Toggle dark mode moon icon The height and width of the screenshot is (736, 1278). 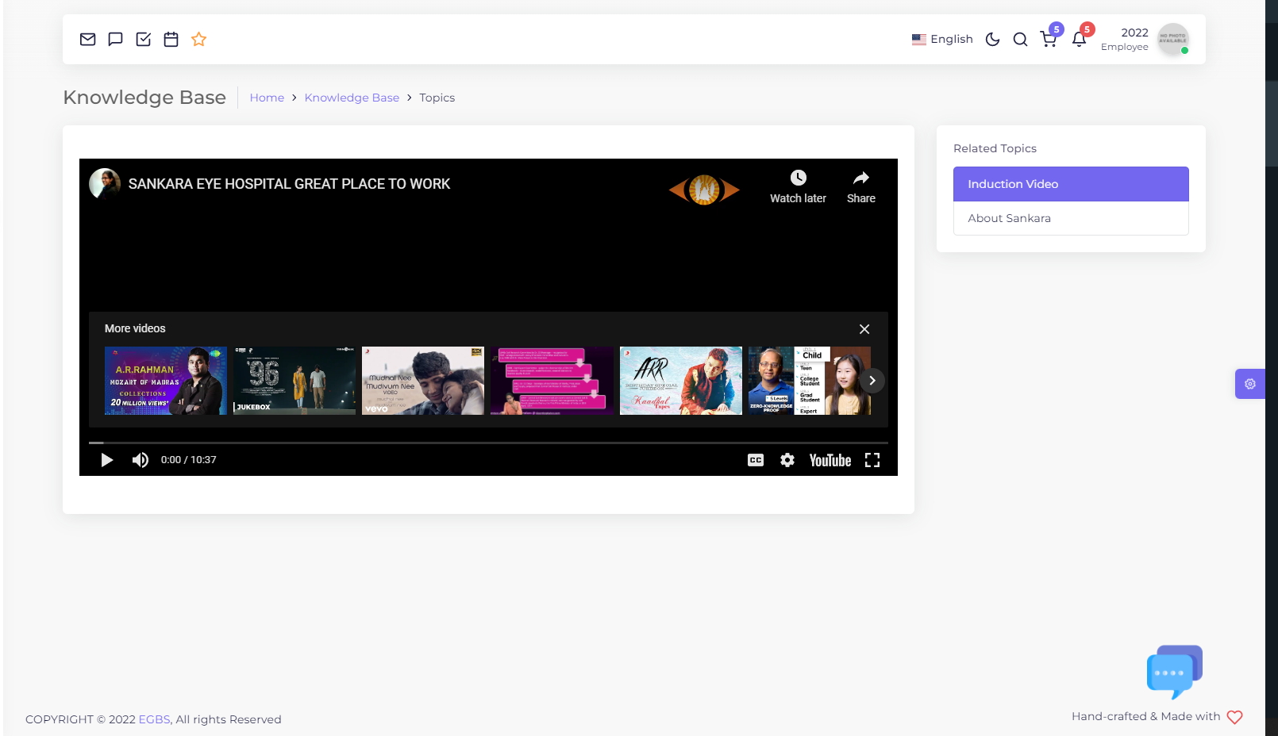coord(992,40)
